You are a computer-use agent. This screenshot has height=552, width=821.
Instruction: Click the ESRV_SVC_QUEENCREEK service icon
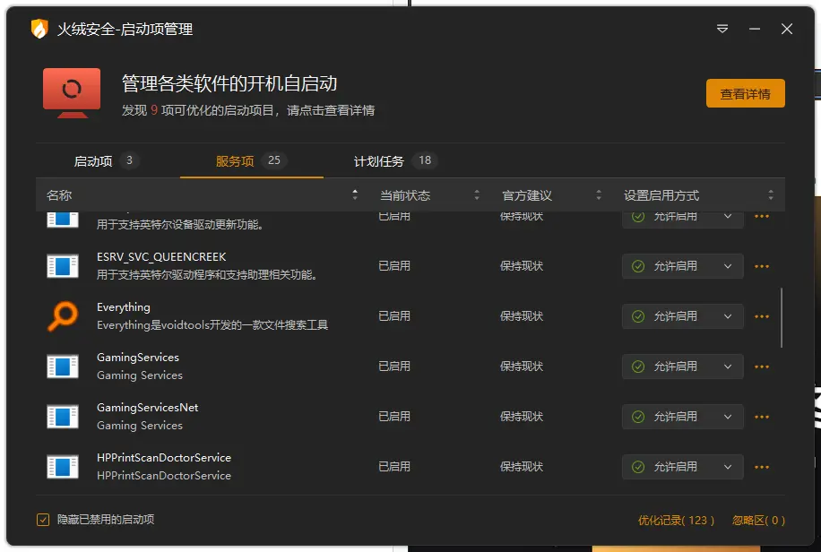(63, 266)
